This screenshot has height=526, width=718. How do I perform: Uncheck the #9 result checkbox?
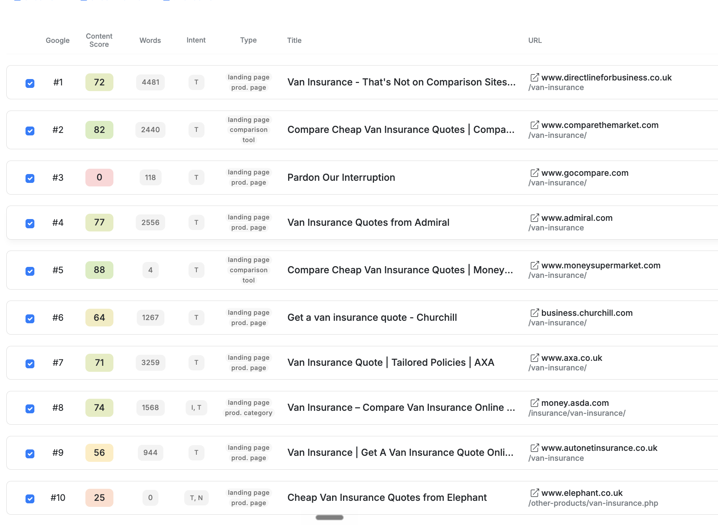pos(30,454)
